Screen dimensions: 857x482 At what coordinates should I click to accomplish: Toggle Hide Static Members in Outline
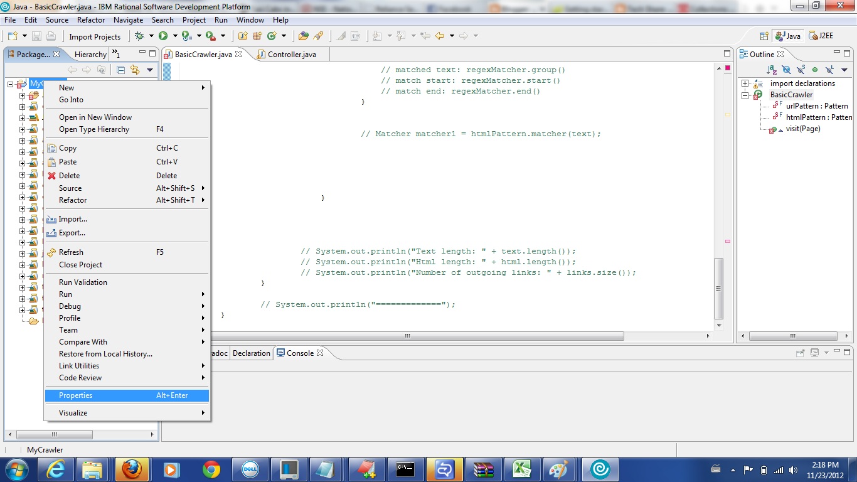[x=802, y=70]
